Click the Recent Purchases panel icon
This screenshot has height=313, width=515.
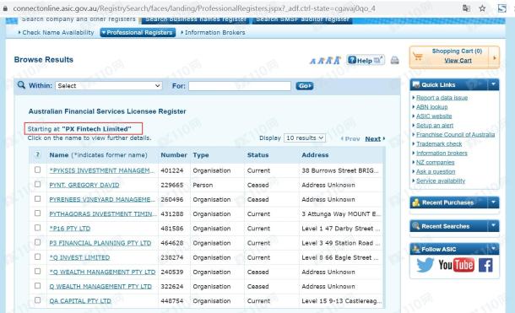[x=416, y=202]
